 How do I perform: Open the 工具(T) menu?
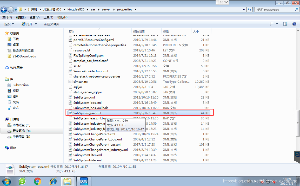(48, 17)
